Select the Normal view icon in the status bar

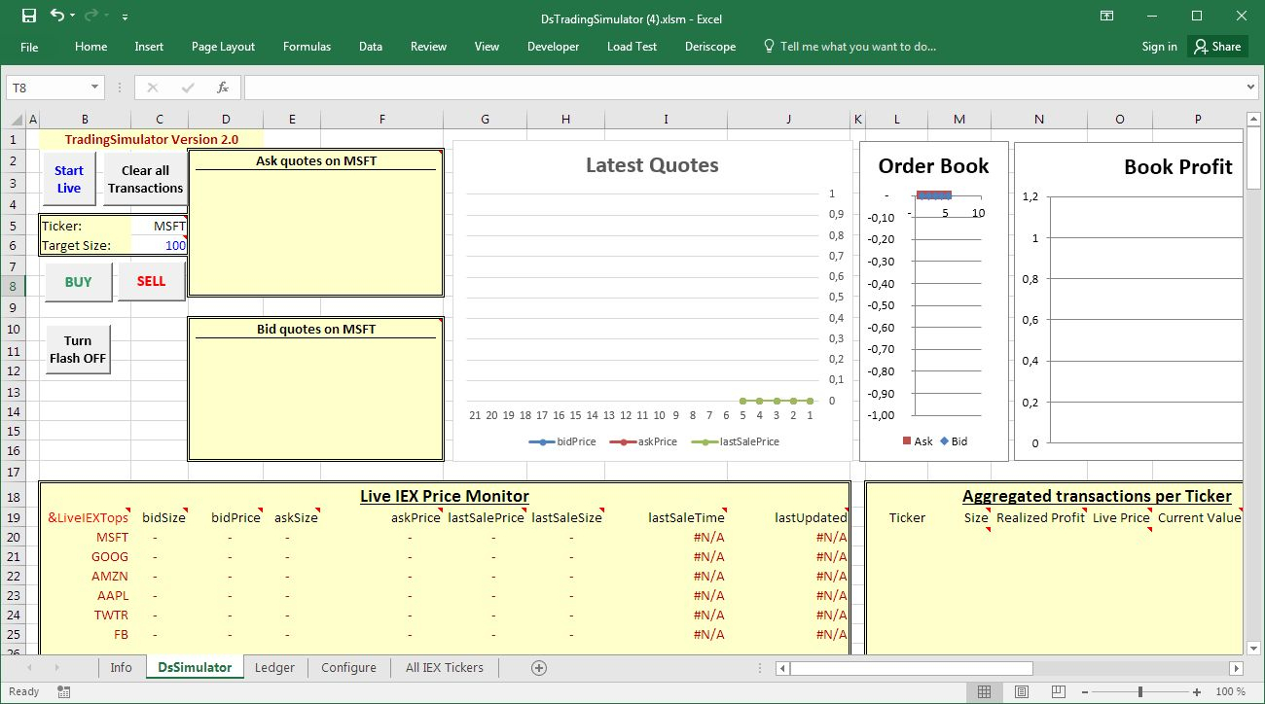point(985,692)
